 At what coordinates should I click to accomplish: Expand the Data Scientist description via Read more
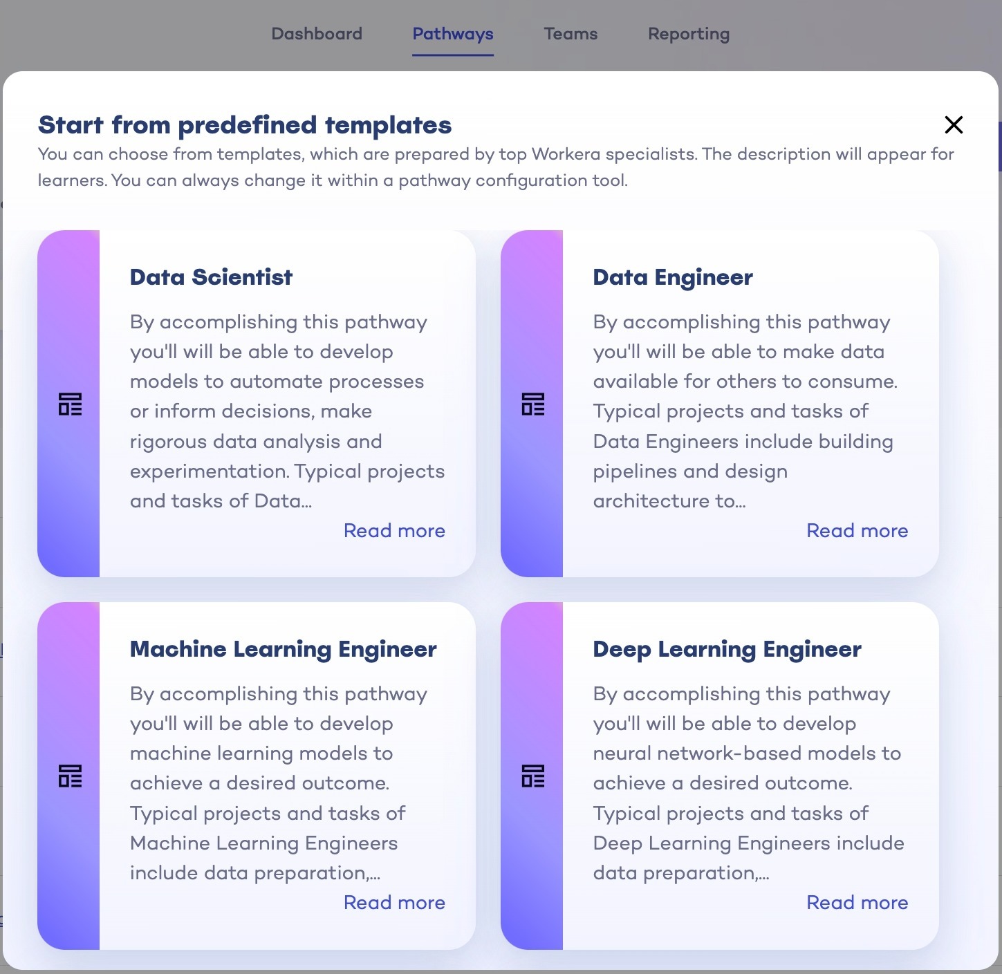[394, 530]
